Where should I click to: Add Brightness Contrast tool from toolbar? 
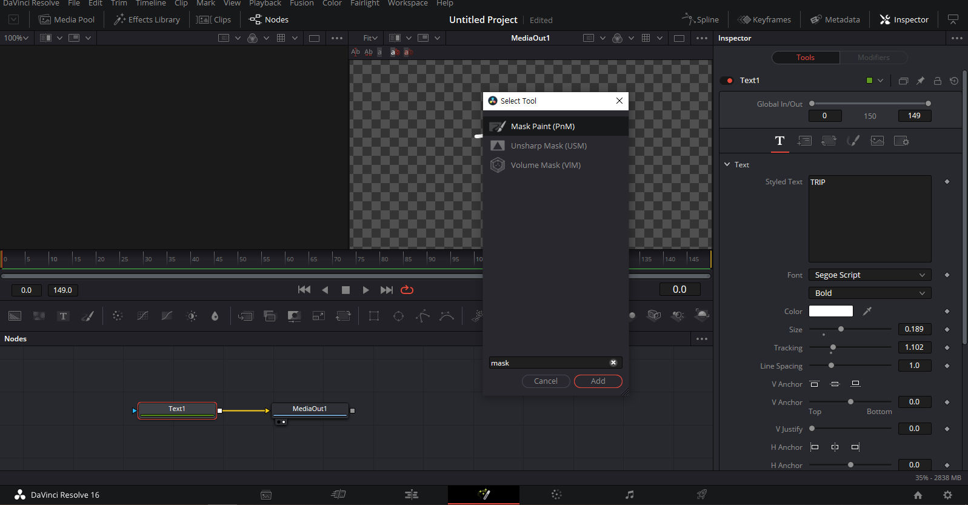tap(192, 316)
